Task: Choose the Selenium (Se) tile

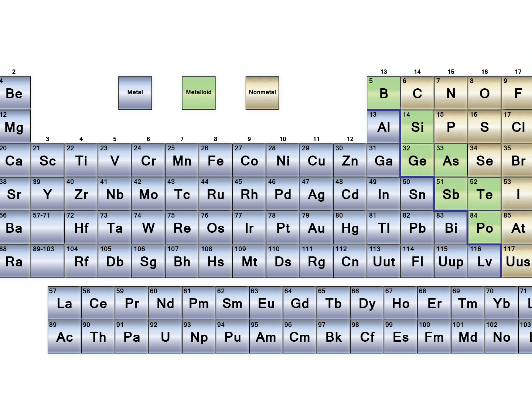Action: pyautogui.click(x=484, y=160)
